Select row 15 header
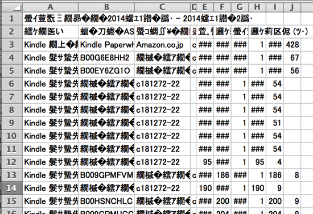The image size is (313, 214). 12,201
